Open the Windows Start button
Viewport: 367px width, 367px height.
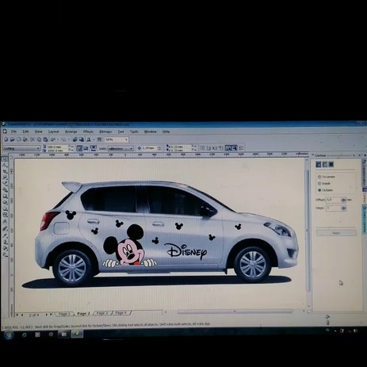[9, 335]
